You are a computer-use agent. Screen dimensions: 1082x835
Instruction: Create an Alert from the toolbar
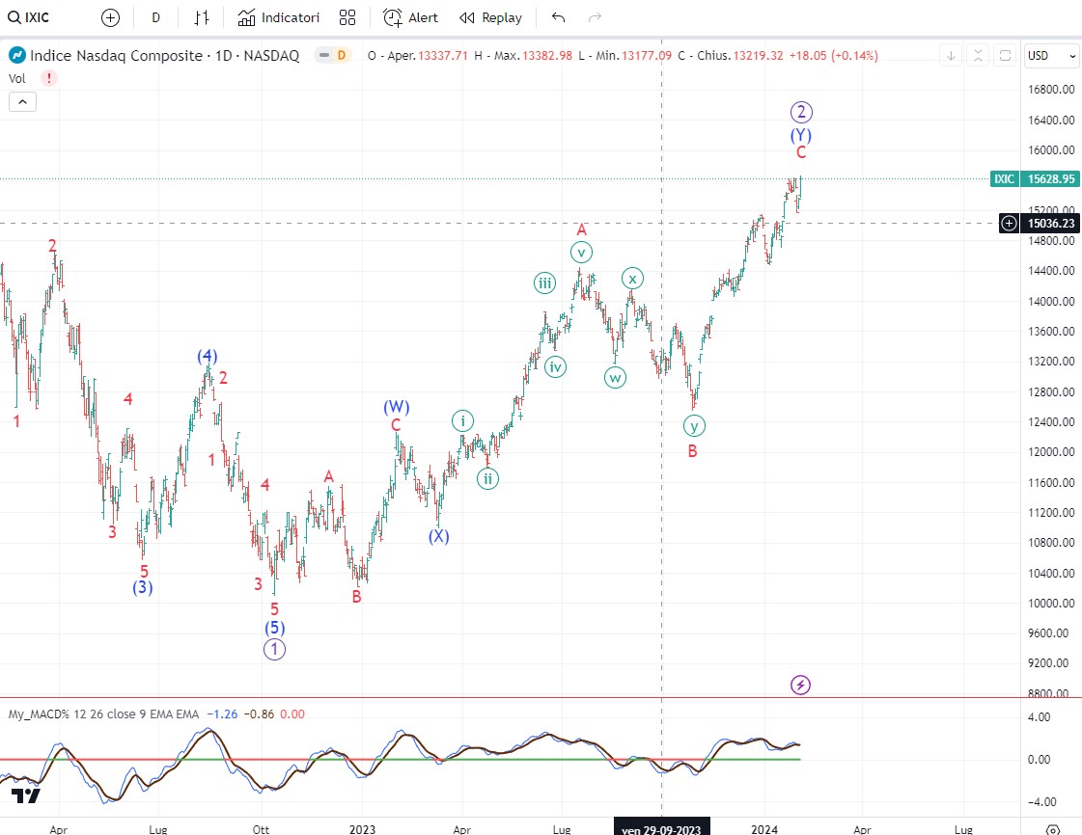pyautogui.click(x=410, y=17)
